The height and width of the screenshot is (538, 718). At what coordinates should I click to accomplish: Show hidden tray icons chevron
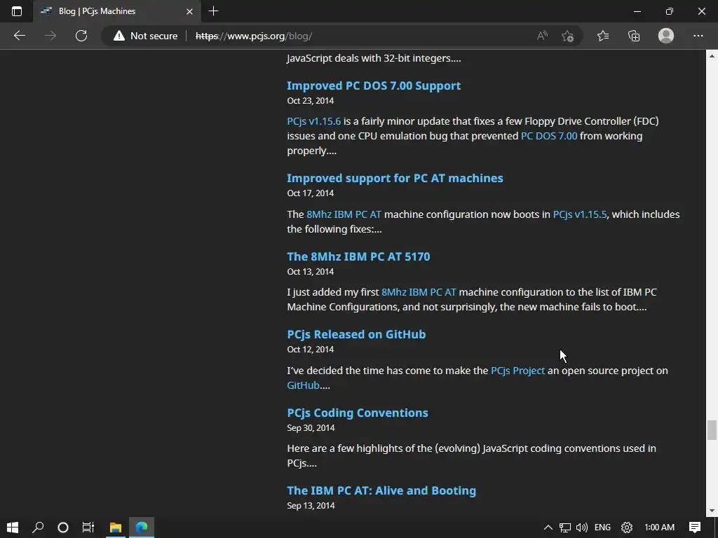coord(548,527)
